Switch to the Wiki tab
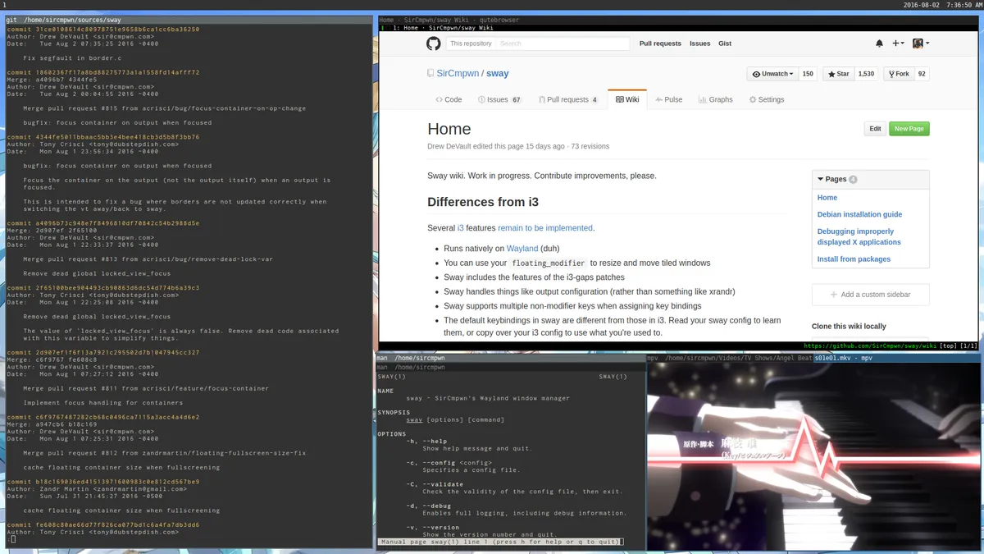Viewport: 984px width, 554px height. click(x=627, y=99)
